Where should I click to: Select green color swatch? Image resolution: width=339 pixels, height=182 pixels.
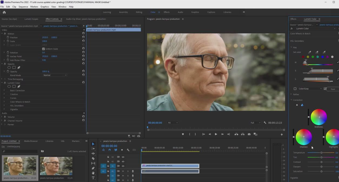(313, 57)
